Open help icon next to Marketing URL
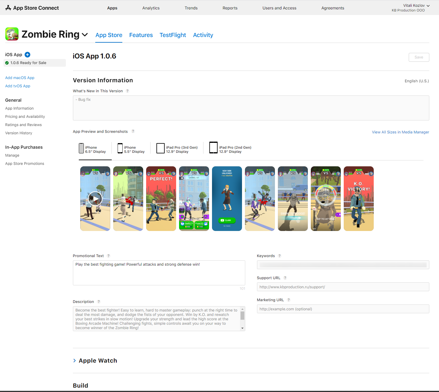The height and width of the screenshot is (392, 439). [289, 300]
